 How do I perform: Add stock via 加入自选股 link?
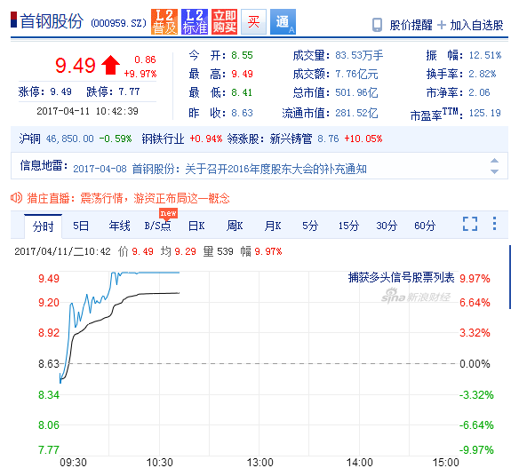pos(476,25)
